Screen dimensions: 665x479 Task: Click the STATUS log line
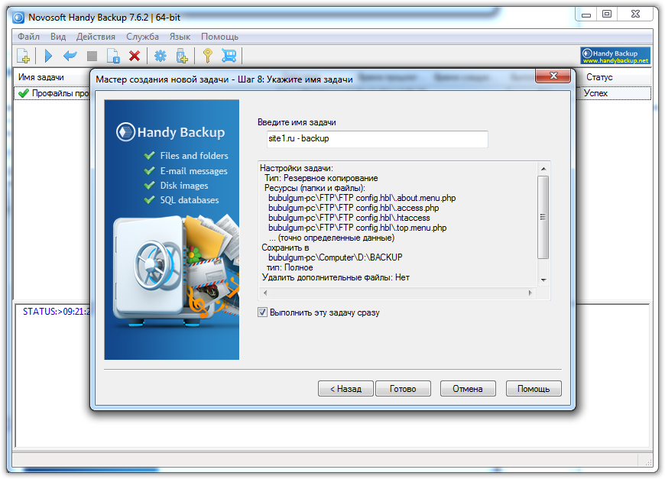[x=57, y=312]
